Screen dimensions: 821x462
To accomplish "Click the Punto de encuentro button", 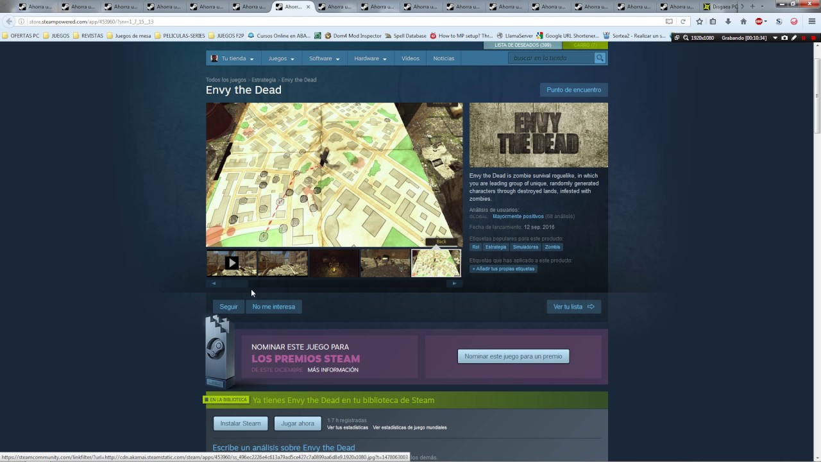I will click(574, 90).
